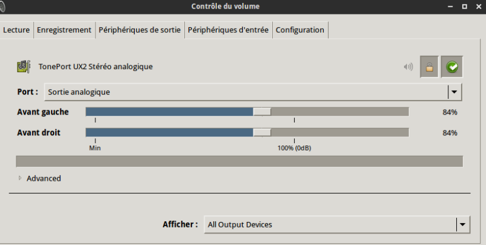Go to the Périphériques d'entrée tab
The height and width of the screenshot is (245, 486).
[228, 30]
